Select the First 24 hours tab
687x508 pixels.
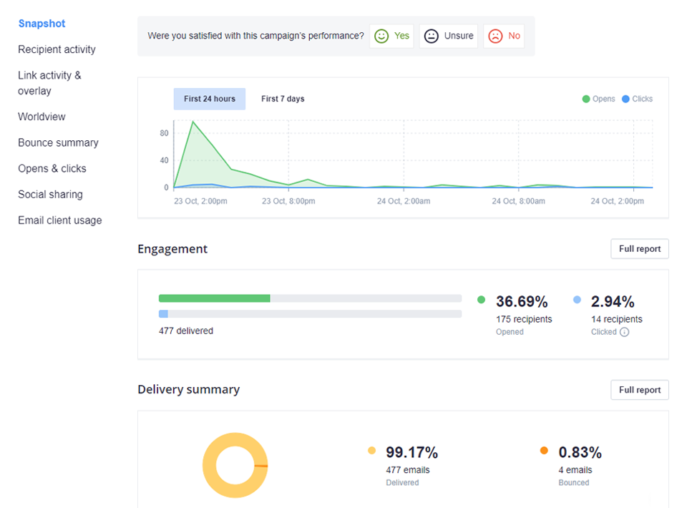tap(210, 99)
